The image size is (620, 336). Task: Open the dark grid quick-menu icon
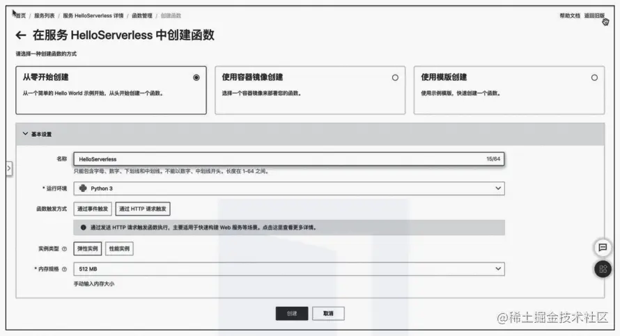click(x=603, y=269)
